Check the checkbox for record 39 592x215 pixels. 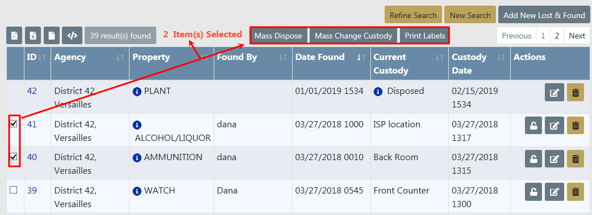pos(14,190)
